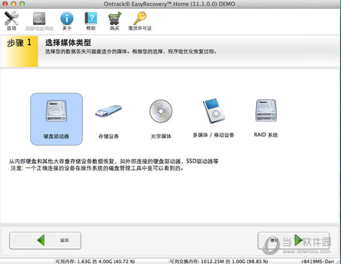341x264 pixels.
Task: Open the 帮助 help book icon
Action: point(91,21)
